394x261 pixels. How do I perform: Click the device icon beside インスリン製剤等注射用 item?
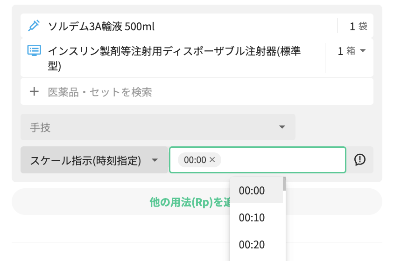pos(34,51)
